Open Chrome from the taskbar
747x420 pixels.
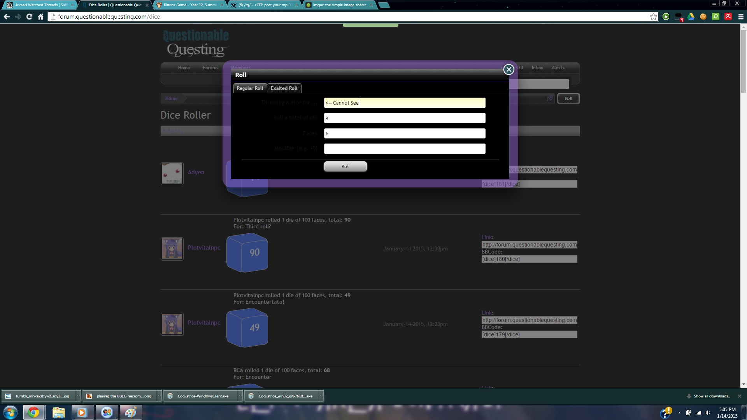click(x=33, y=412)
